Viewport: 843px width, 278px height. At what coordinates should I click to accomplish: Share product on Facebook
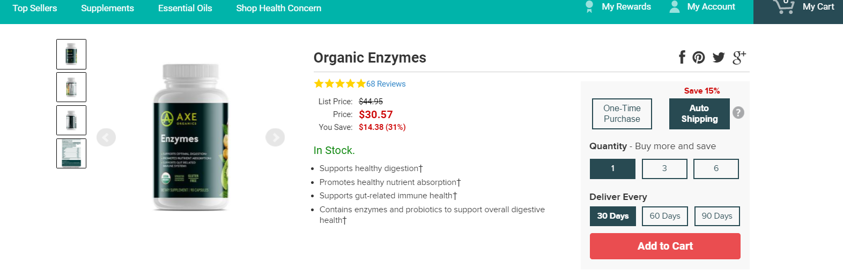pos(682,57)
